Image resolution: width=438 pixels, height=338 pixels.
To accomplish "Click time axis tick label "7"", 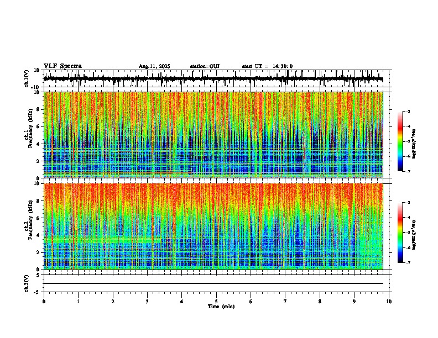I will (x=285, y=302).
